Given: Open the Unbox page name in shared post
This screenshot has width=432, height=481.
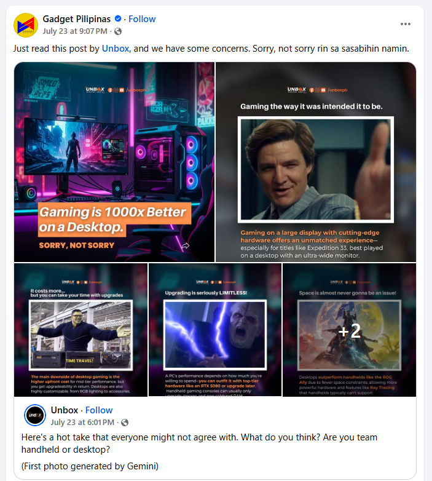Looking at the screenshot, I should point(65,410).
